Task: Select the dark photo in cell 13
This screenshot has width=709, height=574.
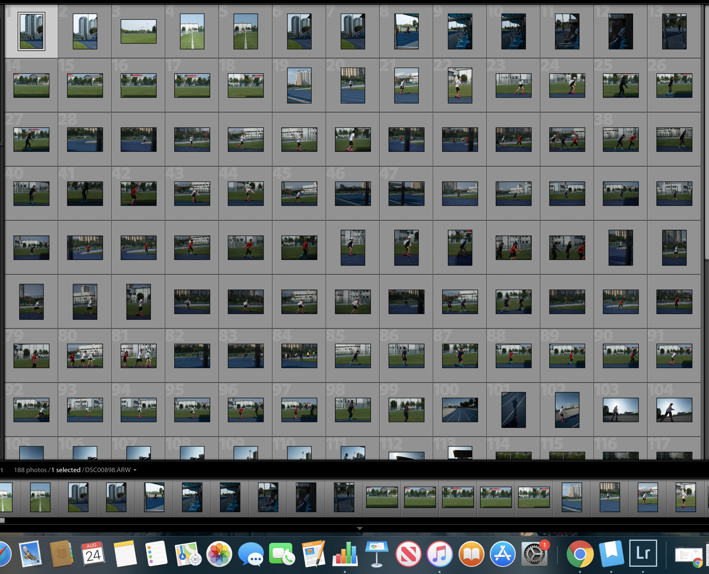Action: pos(674,31)
